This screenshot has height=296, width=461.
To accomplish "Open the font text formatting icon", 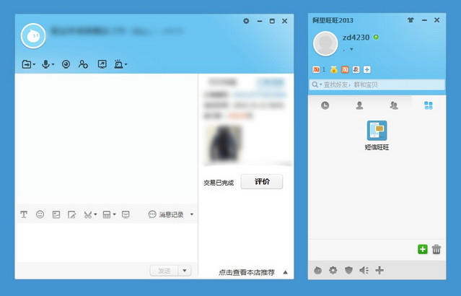I will tap(24, 214).
